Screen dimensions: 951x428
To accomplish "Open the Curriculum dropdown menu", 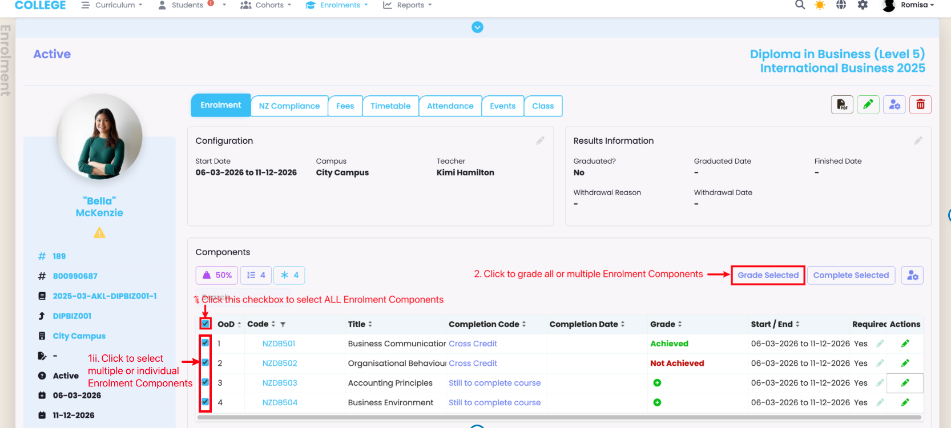I will [x=112, y=5].
